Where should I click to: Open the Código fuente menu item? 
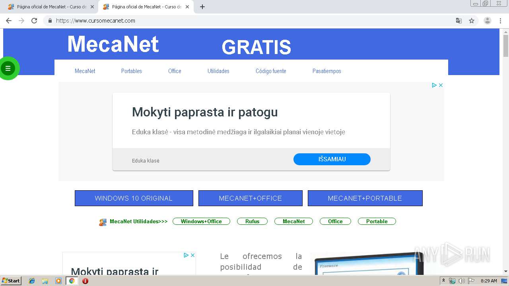click(271, 71)
